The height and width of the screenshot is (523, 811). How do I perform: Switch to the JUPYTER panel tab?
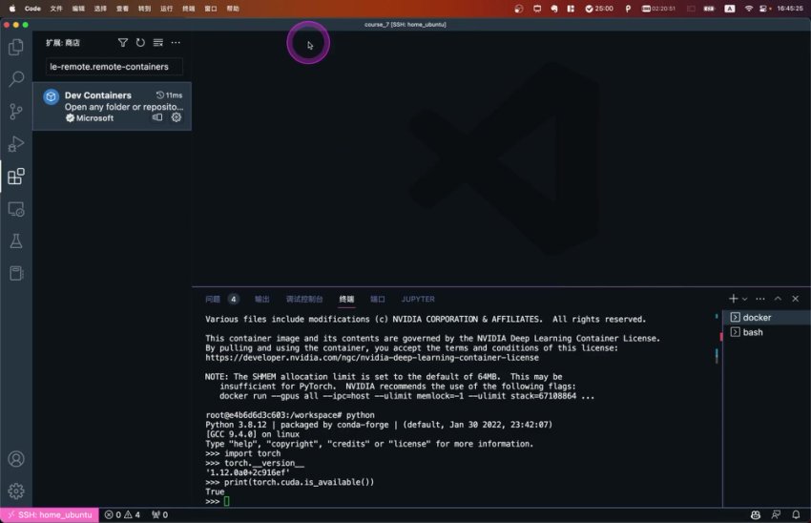[x=418, y=299]
